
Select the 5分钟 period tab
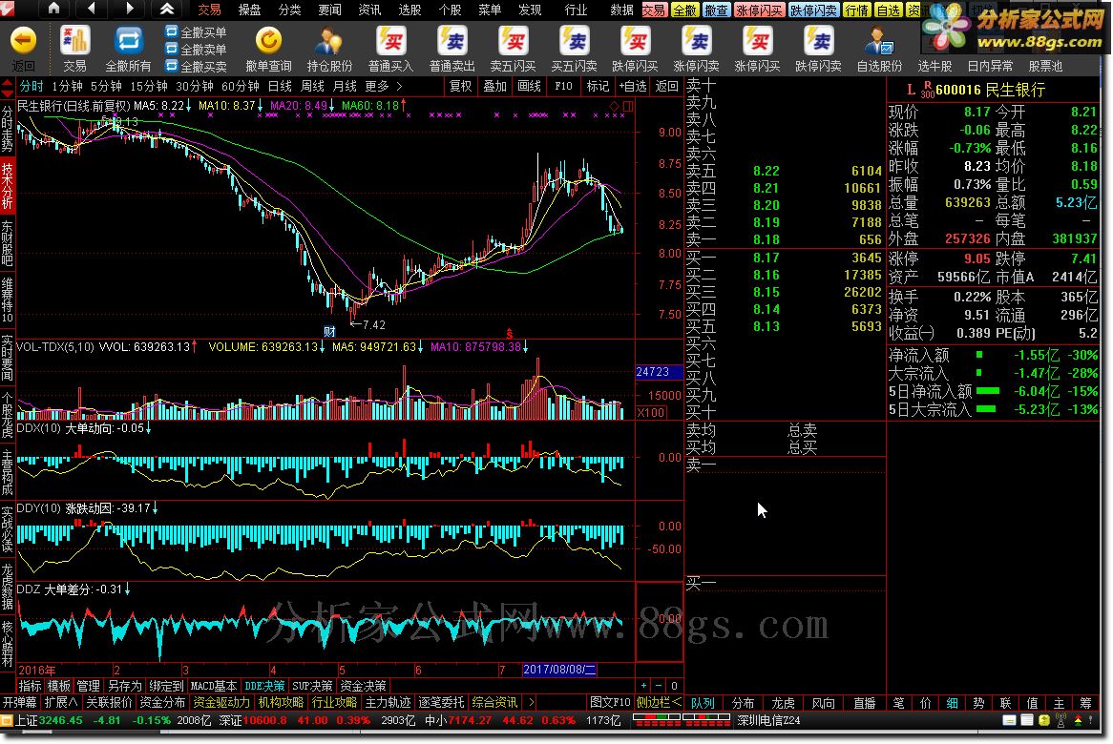click(x=106, y=86)
